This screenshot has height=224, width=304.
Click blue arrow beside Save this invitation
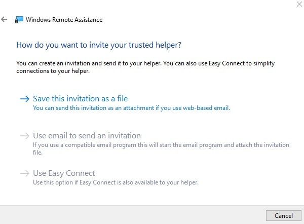pyautogui.click(x=25, y=99)
